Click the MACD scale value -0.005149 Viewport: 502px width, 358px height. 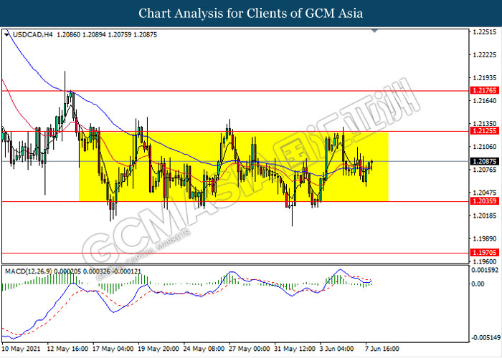[x=485, y=338]
